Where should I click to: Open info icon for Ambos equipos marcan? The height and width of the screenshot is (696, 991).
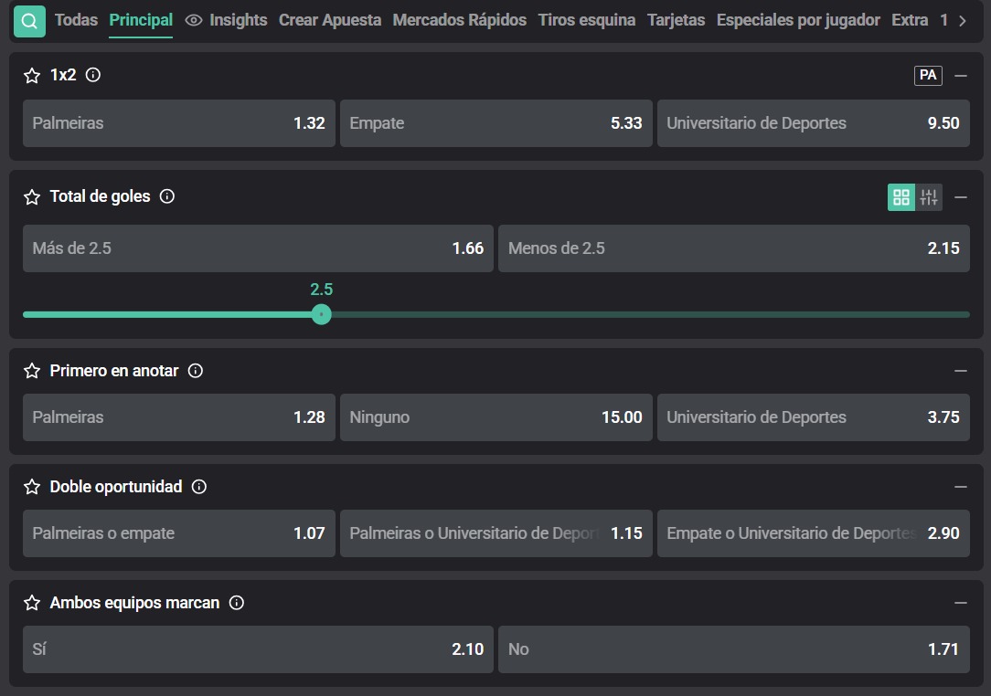pos(237,603)
